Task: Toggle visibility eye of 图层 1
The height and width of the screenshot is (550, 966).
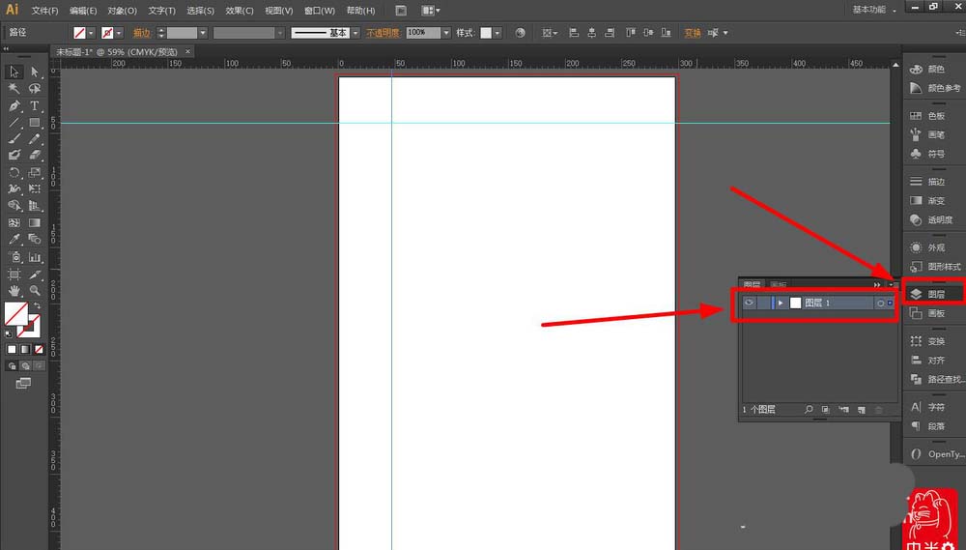Action: 749,303
